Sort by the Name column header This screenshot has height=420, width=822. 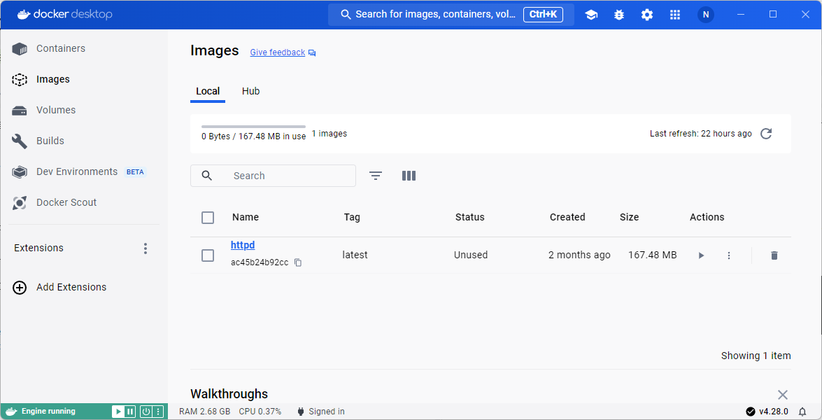pos(246,218)
